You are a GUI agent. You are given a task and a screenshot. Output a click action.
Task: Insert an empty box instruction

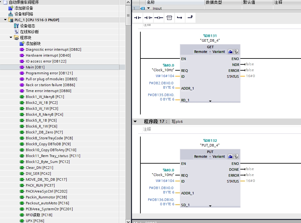tap(169, 18)
